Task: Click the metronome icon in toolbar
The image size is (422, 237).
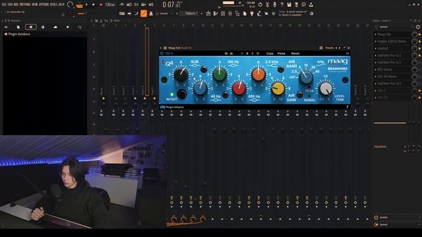Action: [x=122, y=5]
